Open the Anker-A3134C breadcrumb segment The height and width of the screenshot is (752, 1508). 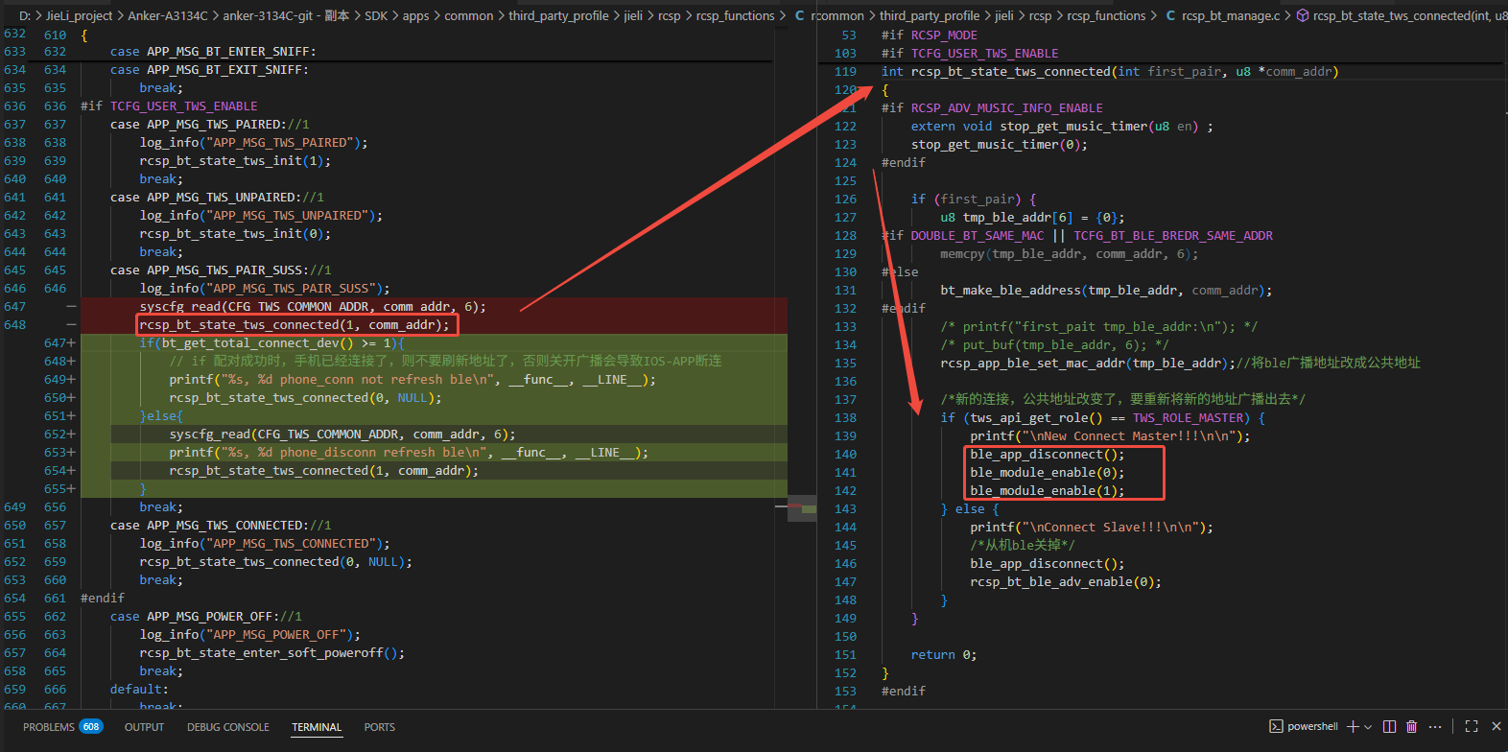168,16
